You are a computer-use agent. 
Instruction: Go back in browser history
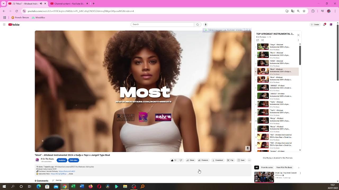pyautogui.click(x=4, y=11)
